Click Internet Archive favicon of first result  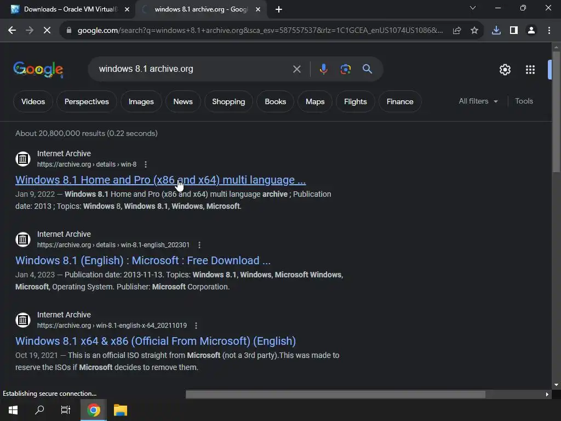click(23, 158)
